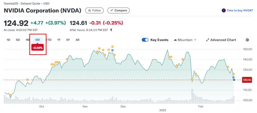The height and width of the screenshot is (113, 257).
Task: Open chart settings gear icon
Action: [247, 40]
